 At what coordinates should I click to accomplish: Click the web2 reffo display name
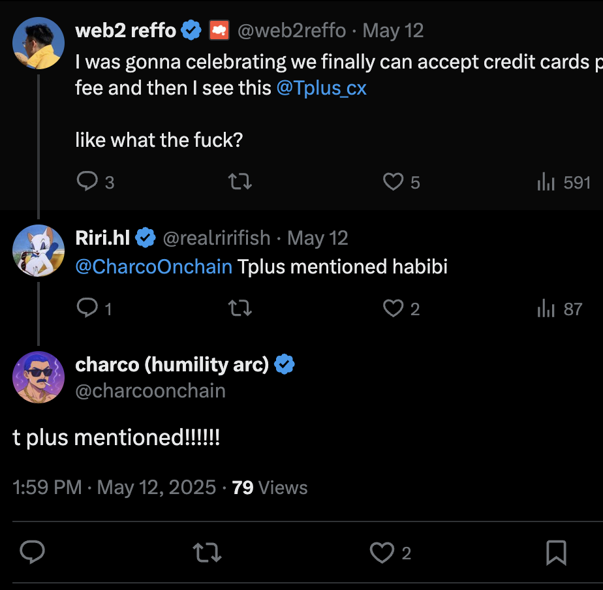pos(126,30)
